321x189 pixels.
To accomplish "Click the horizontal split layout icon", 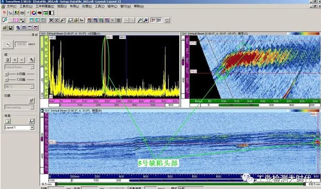I will [x=32, y=20].
